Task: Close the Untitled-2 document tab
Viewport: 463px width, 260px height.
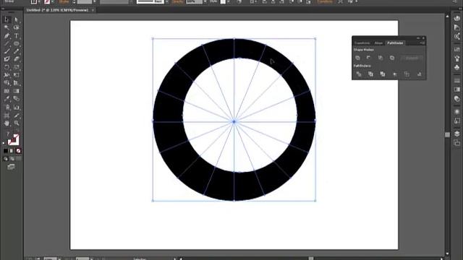Action: pos(93,10)
